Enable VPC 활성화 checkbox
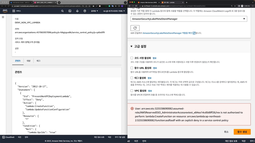Screen dimensions: 255x143 132,91
